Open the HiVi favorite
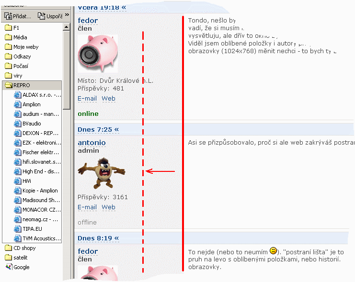The width and height of the screenshot is (355, 282). tap(23, 181)
